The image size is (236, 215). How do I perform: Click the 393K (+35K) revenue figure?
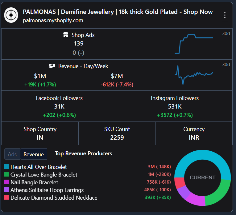158,197
